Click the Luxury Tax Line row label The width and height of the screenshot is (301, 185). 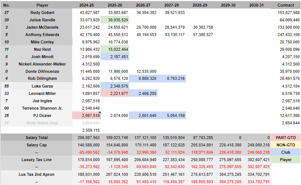(x=37, y=160)
